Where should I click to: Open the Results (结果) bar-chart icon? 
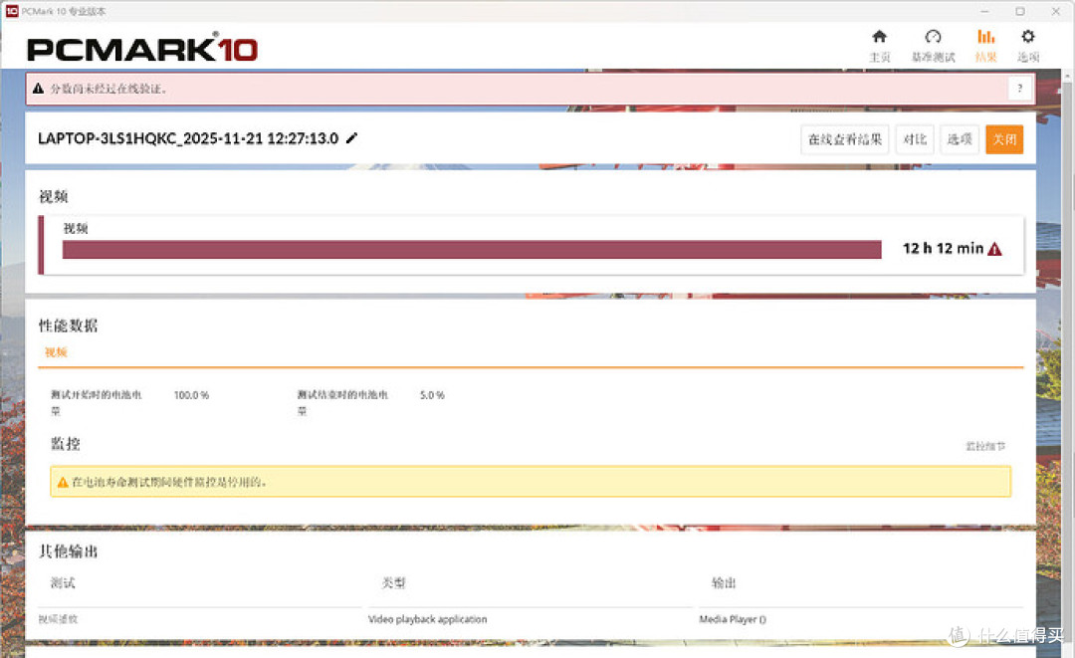point(985,37)
